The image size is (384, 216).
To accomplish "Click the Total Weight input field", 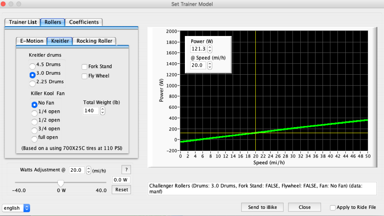I will 91,111.
